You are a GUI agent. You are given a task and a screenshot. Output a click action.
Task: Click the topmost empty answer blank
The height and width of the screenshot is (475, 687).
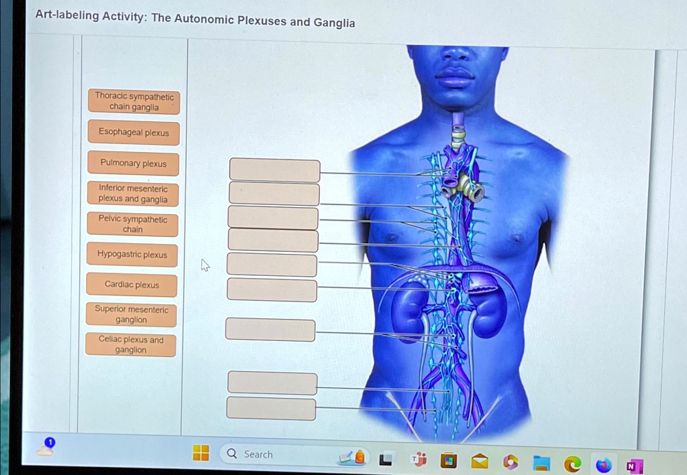click(x=274, y=171)
